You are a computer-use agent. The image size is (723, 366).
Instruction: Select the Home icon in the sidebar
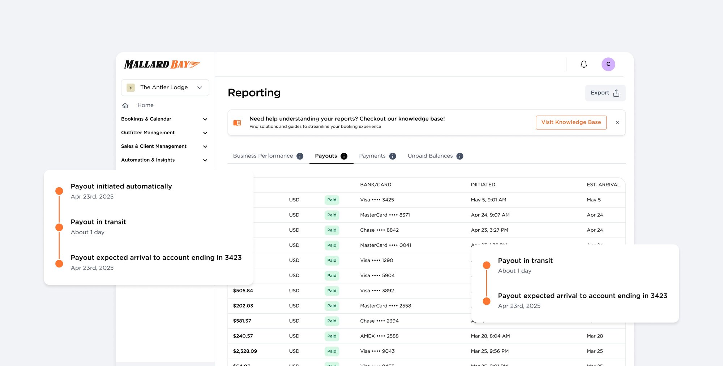pos(125,105)
